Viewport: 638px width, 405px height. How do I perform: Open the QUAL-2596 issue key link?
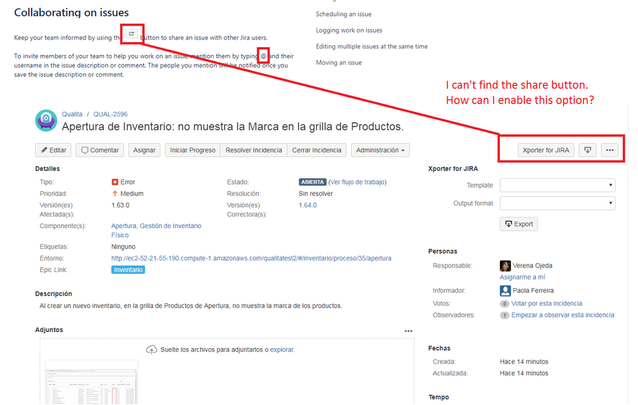pyautogui.click(x=110, y=114)
